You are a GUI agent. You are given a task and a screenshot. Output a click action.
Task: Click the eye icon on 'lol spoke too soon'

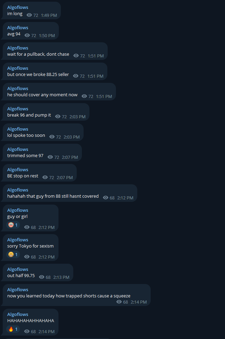(x=52, y=136)
